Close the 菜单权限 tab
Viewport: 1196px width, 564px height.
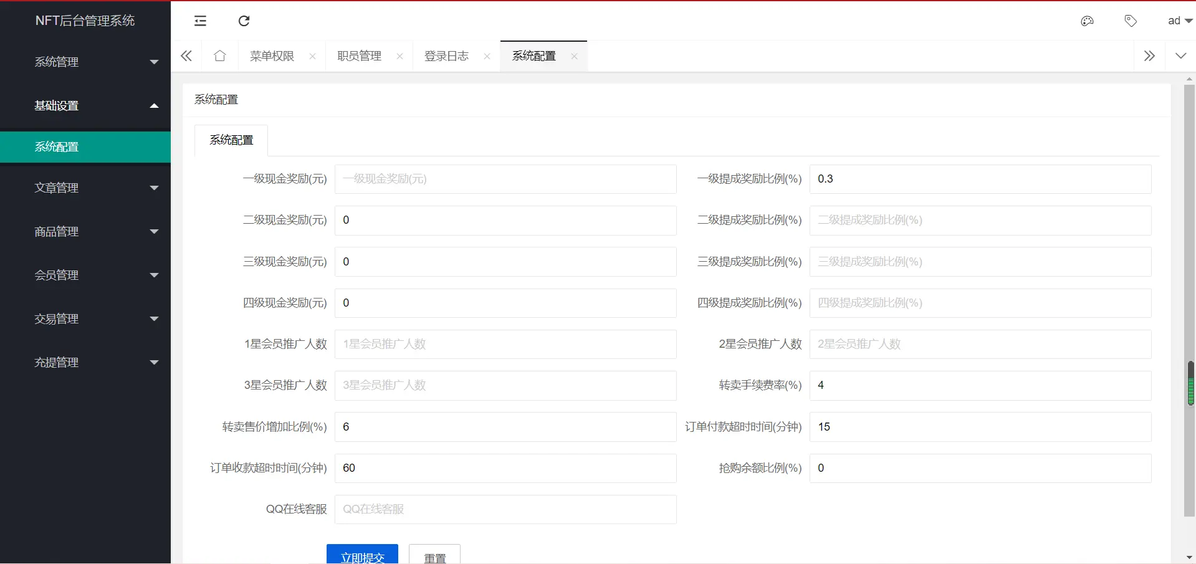tap(312, 55)
